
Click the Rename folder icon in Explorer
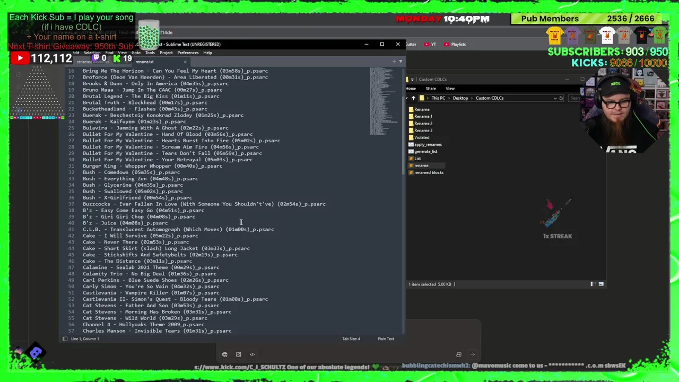pyautogui.click(x=411, y=109)
